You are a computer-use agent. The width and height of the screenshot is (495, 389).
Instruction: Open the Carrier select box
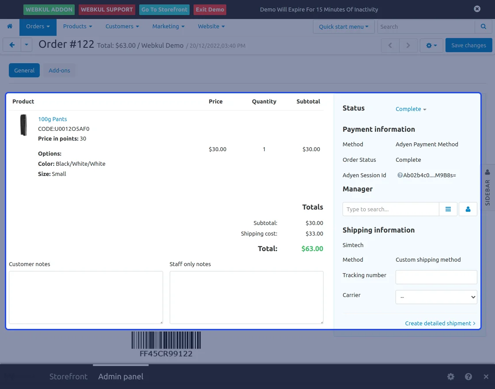[x=436, y=297]
